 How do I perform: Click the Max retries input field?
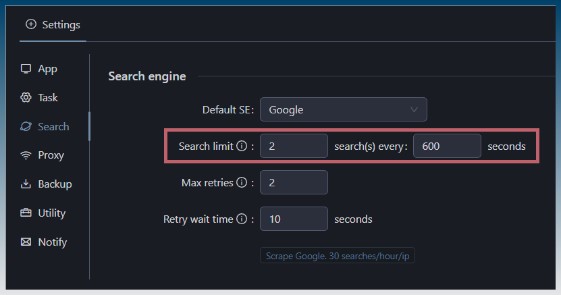tap(294, 183)
